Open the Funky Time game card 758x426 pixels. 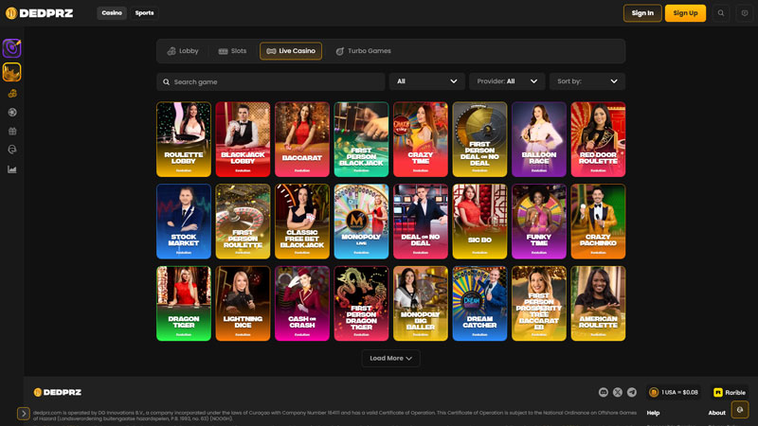[539, 222]
